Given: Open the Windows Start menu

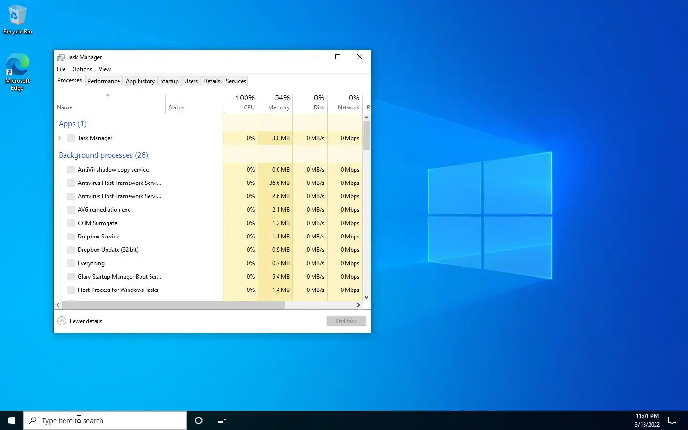Looking at the screenshot, I should tap(11, 420).
